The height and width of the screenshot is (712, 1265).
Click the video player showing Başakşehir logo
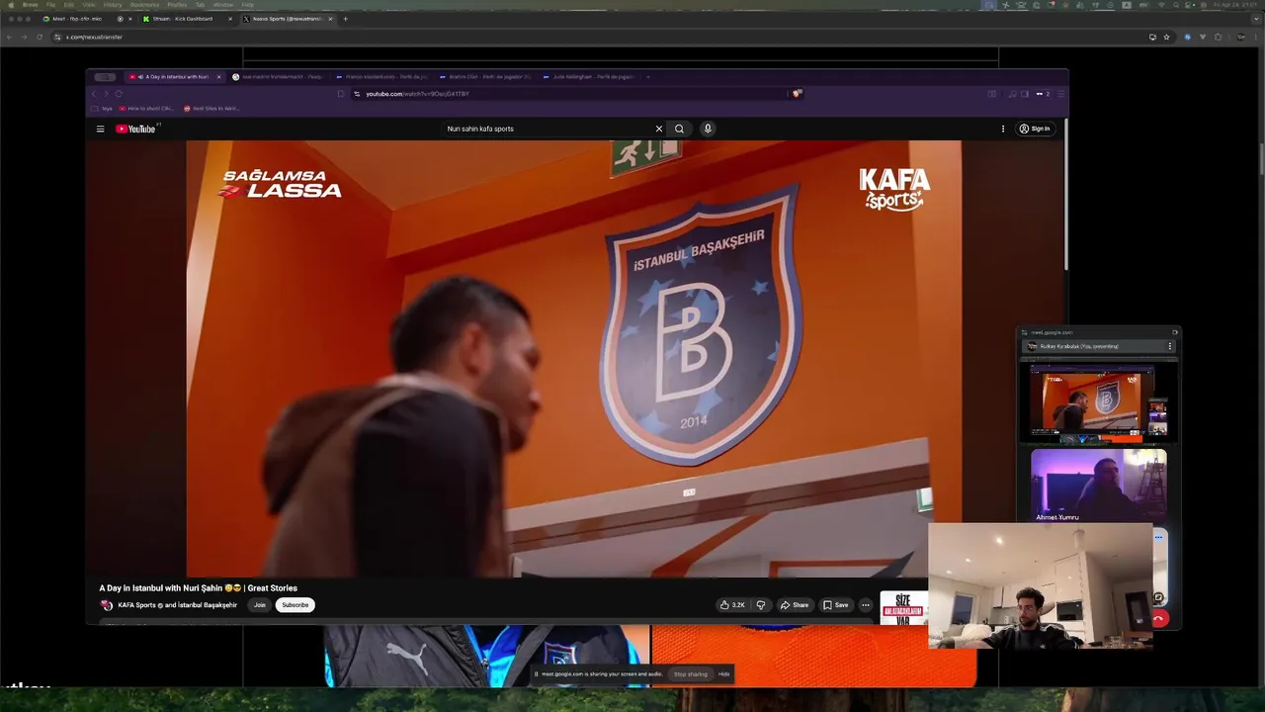(573, 358)
